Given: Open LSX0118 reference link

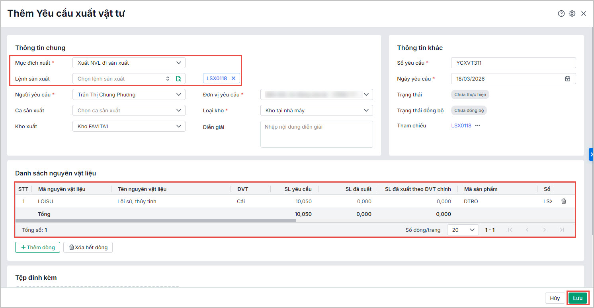Looking at the screenshot, I should (x=461, y=125).
